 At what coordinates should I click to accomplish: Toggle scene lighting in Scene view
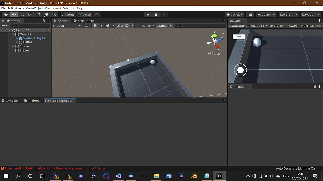click(x=95, y=25)
